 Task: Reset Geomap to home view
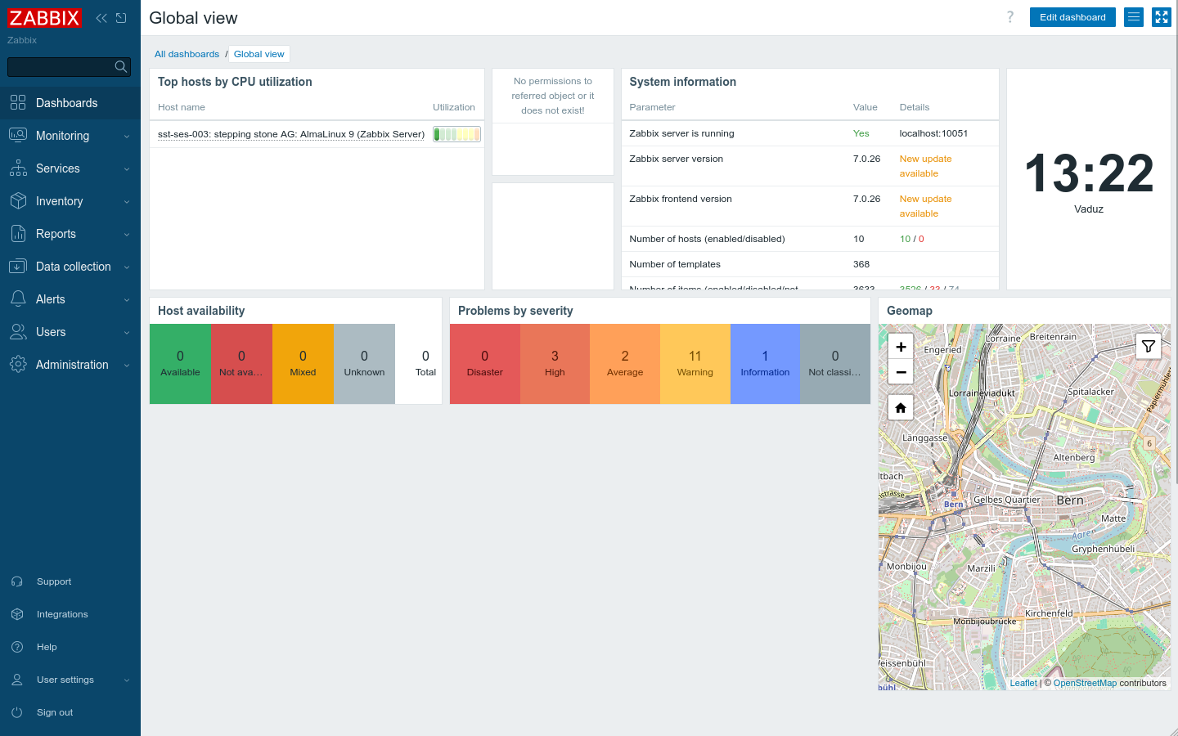tap(901, 407)
